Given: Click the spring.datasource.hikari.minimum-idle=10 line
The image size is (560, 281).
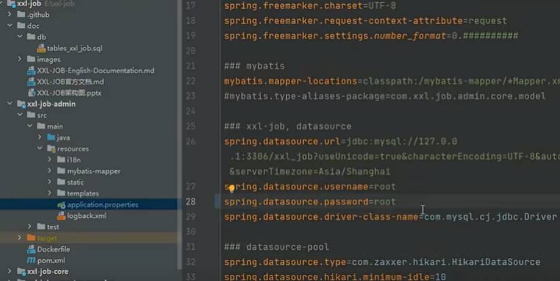Looking at the screenshot, I should (x=335, y=277).
